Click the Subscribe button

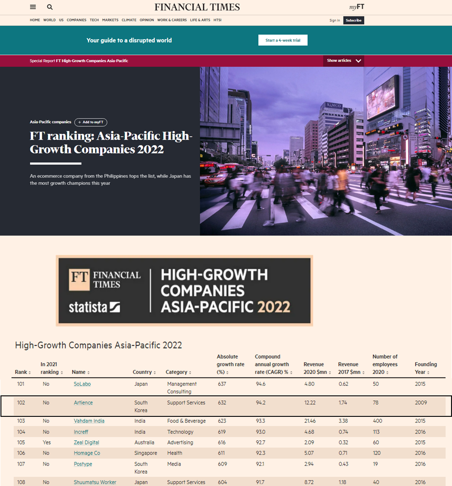tap(354, 21)
